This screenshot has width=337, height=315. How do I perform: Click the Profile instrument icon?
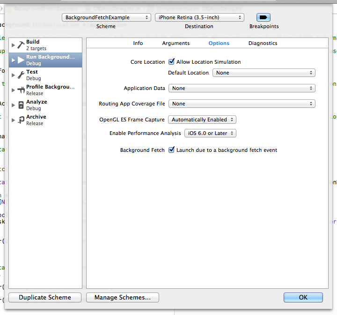pos(21,90)
